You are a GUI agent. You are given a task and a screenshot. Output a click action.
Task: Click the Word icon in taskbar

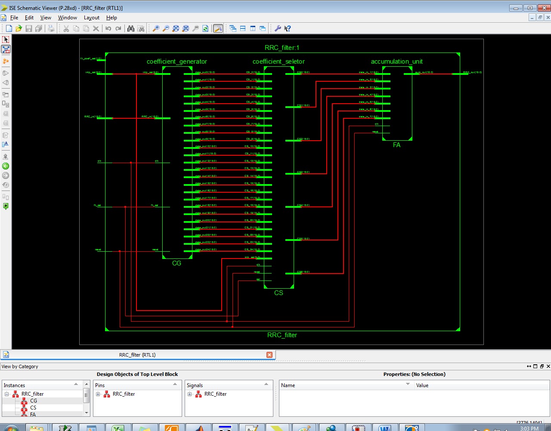point(384,428)
